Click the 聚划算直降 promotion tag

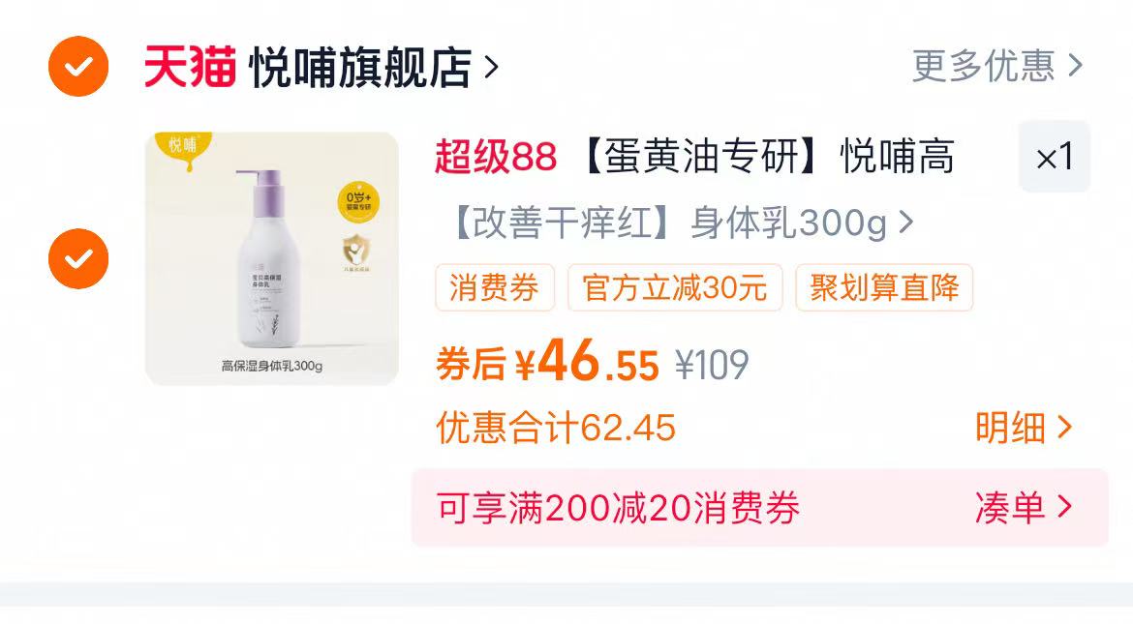(x=884, y=287)
